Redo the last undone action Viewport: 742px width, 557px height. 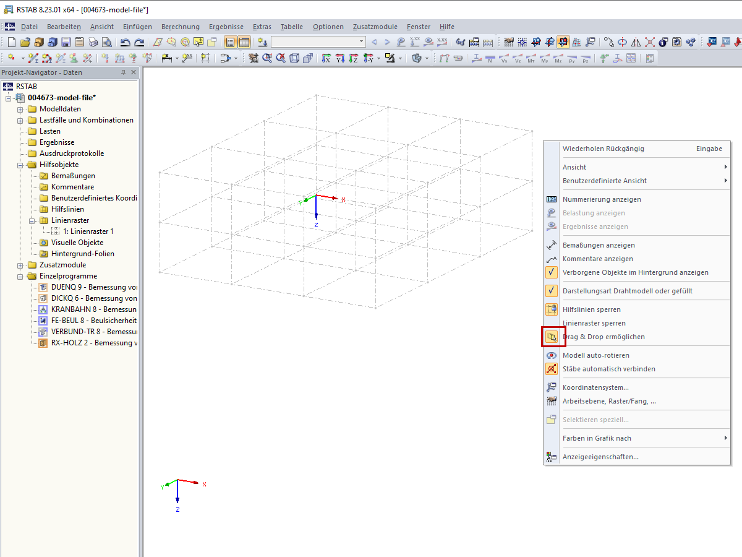139,42
